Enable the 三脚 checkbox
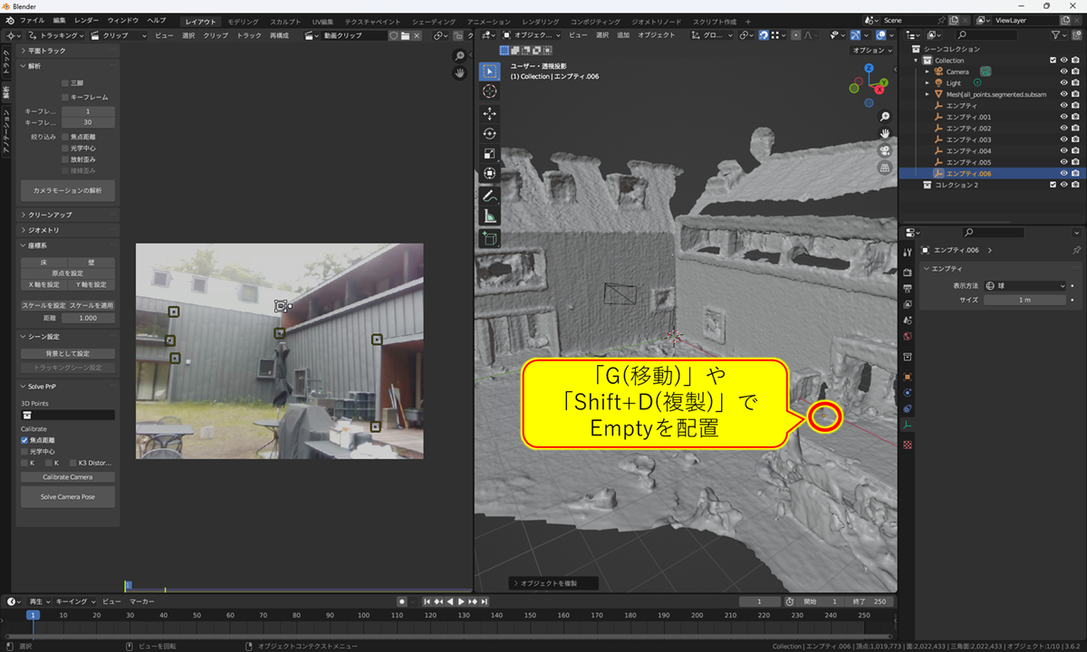 65,82
